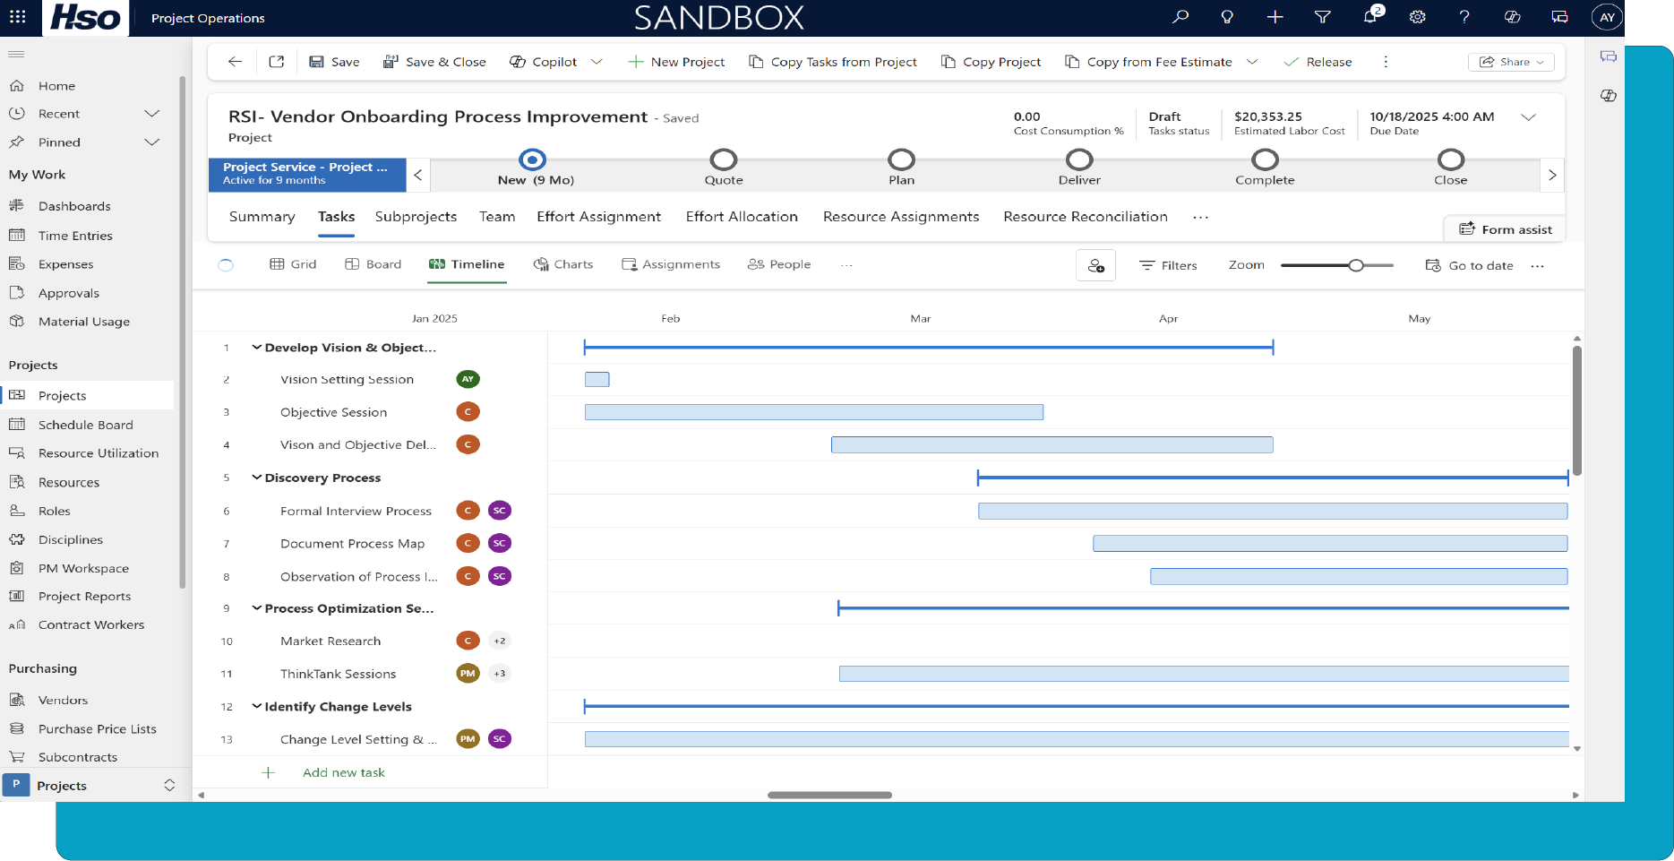Expand the Recent section in sidebar
The width and height of the screenshot is (1674, 861).
point(152,114)
